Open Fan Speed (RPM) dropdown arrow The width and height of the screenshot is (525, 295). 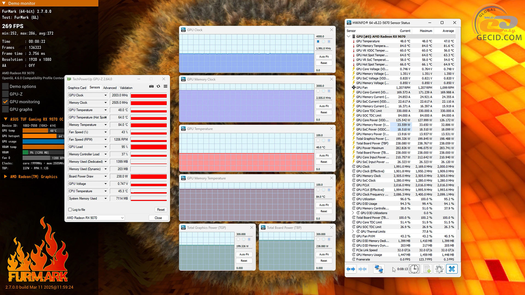pyautogui.click(x=106, y=140)
